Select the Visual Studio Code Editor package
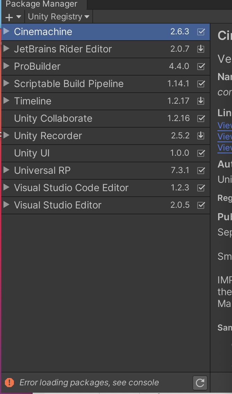232x394 pixels. [x=106, y=188]
